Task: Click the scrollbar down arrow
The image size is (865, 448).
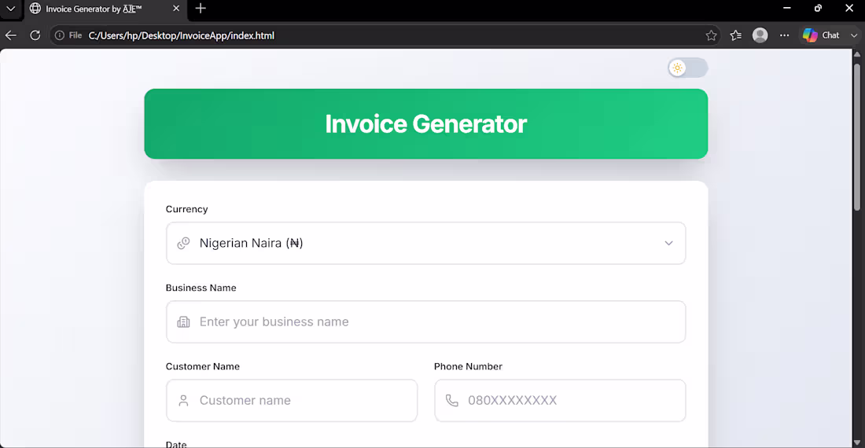Action: pyautogui.click(x=856, y=443)
